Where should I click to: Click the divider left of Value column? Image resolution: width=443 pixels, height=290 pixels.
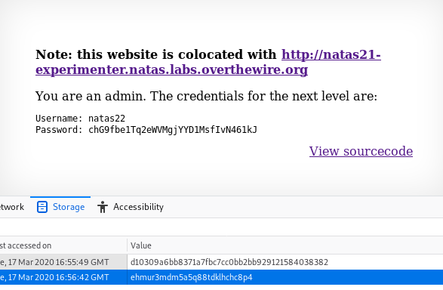[x=127, y=245]
